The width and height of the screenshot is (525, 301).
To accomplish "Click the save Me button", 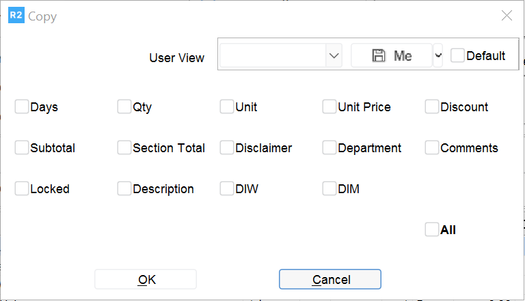I will click(x=391, y=56).
